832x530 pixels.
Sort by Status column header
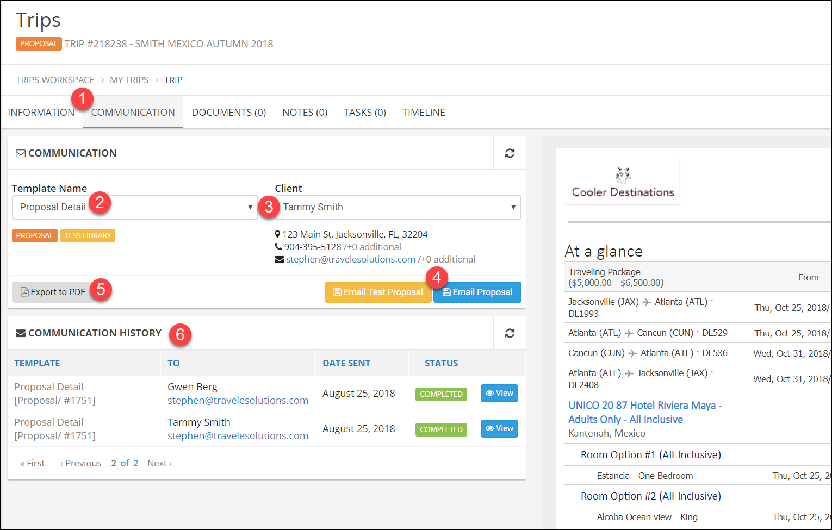[441, 363]
